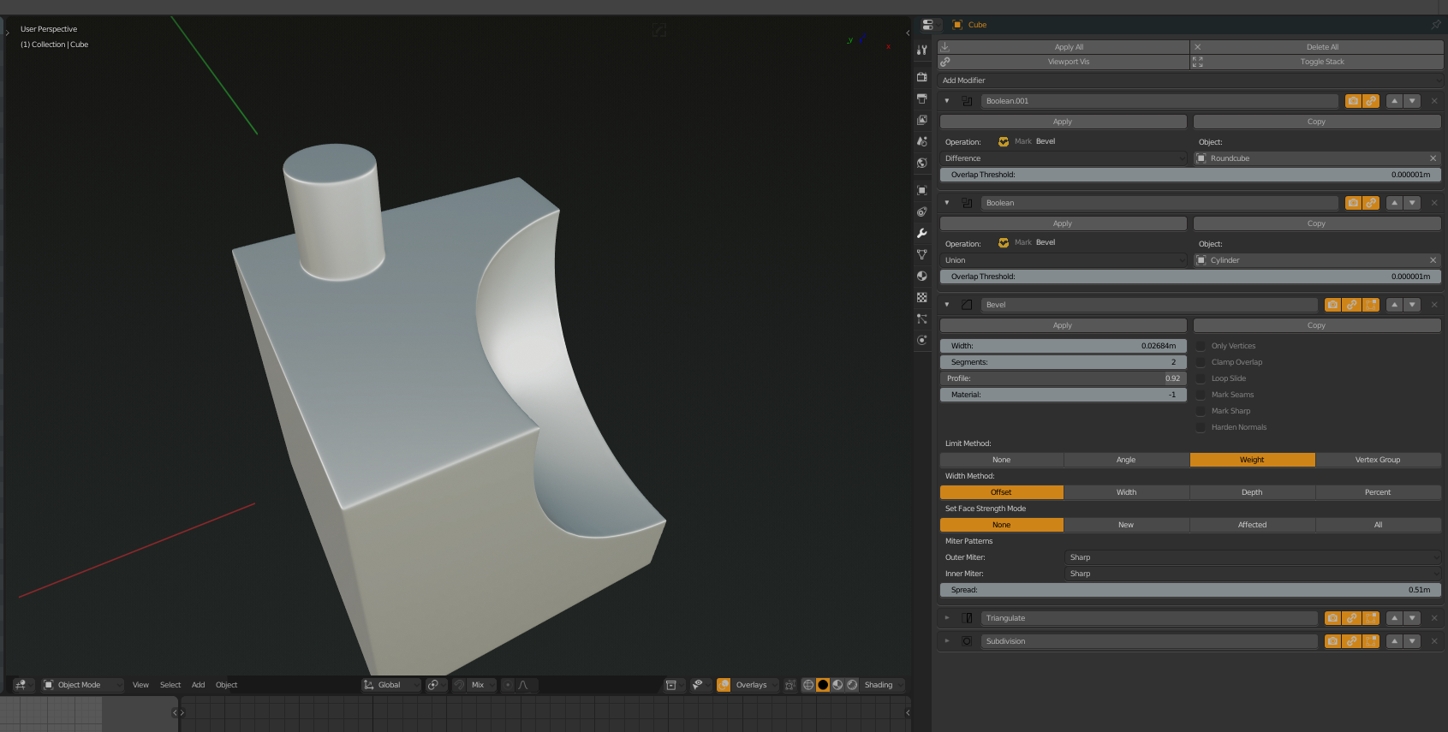The image size is (1448, 732).
Task: Open the View menu in viewport header
Action: pyautogui.click(x=140, y=685)
